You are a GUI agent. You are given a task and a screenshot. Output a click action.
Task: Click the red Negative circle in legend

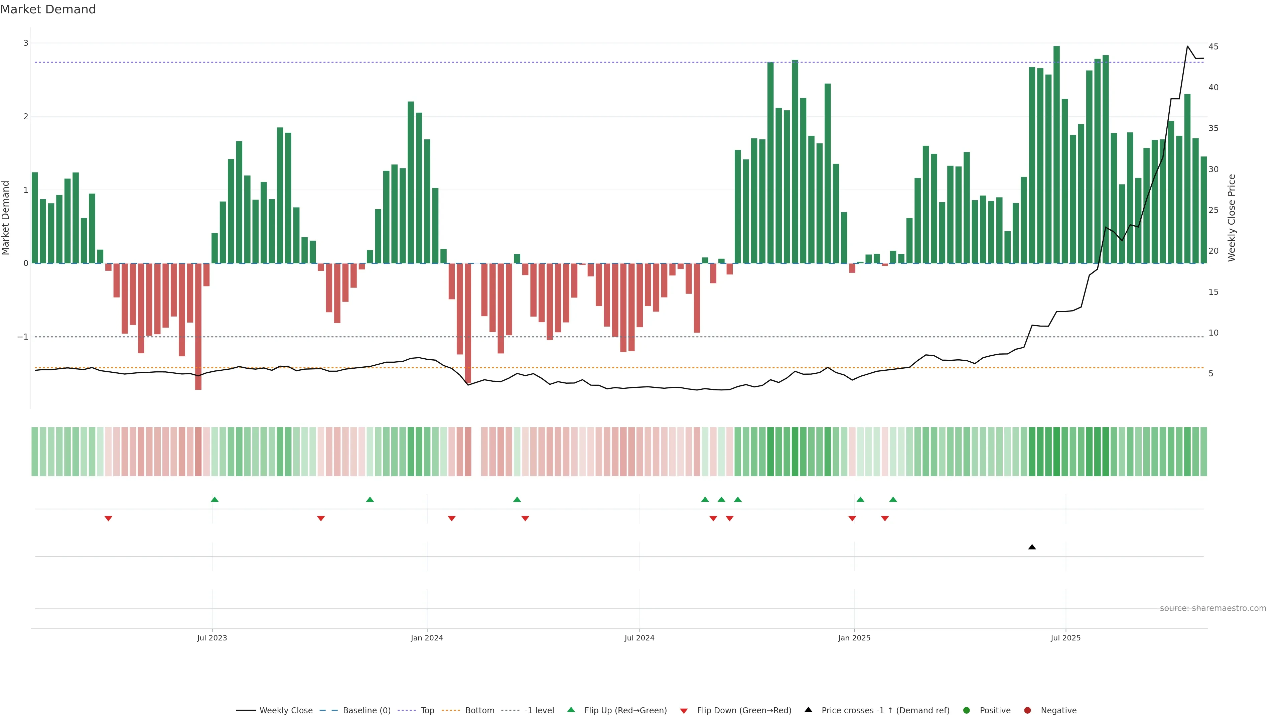coord(1027,711)
